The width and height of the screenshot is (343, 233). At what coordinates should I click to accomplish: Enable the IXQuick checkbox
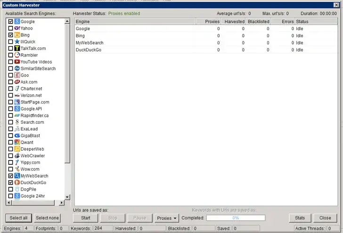tap(10, 41)
